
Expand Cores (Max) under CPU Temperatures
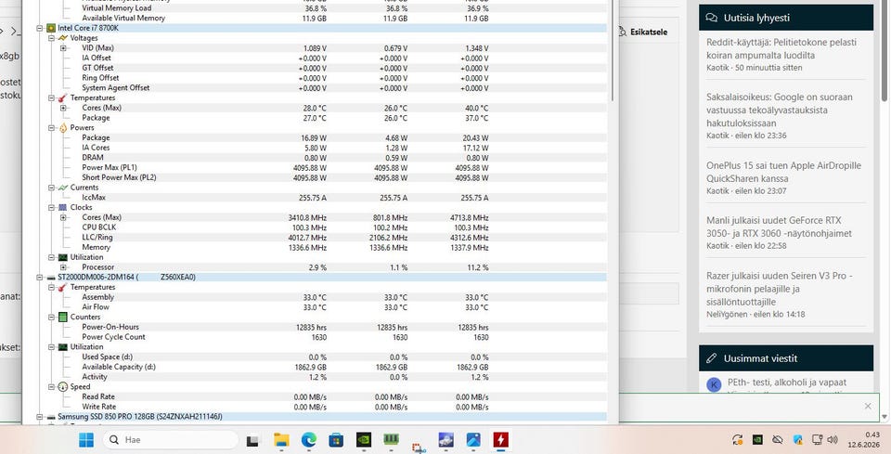[64, 108]
